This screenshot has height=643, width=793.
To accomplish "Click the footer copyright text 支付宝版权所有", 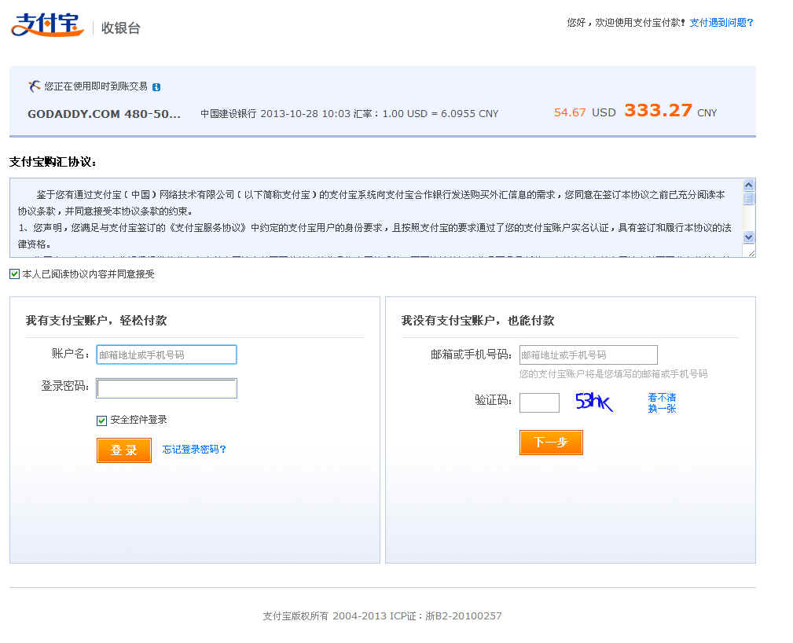I will (296, 615).
